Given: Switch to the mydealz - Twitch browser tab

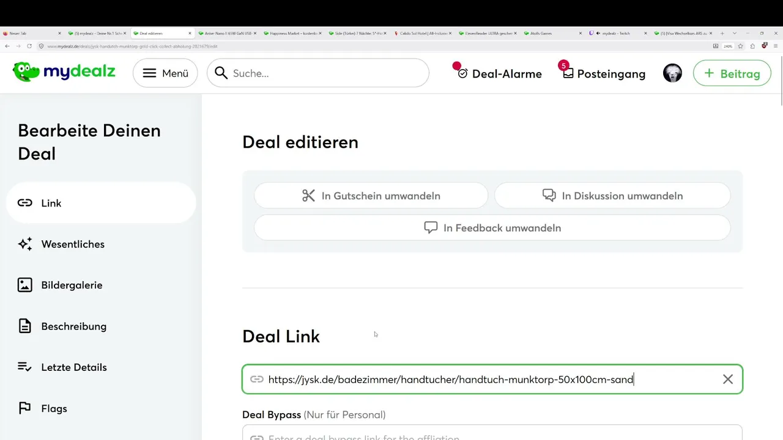Looking at the screenshot, I should click(618, 33).
